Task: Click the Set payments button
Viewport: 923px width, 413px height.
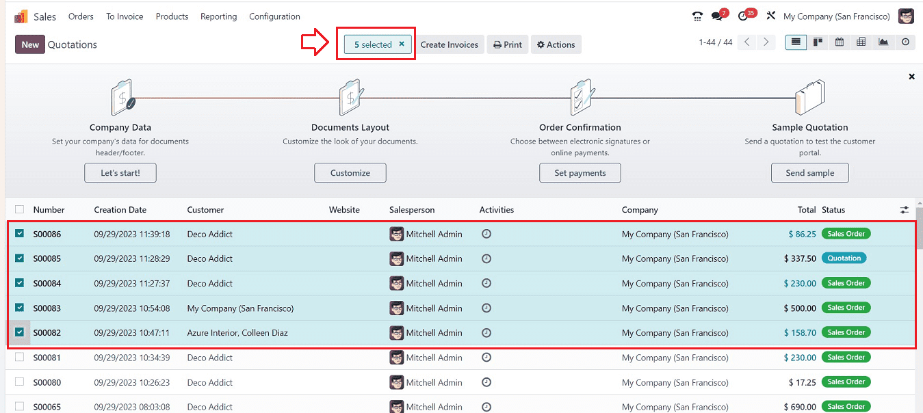Action: pos(580,173)
